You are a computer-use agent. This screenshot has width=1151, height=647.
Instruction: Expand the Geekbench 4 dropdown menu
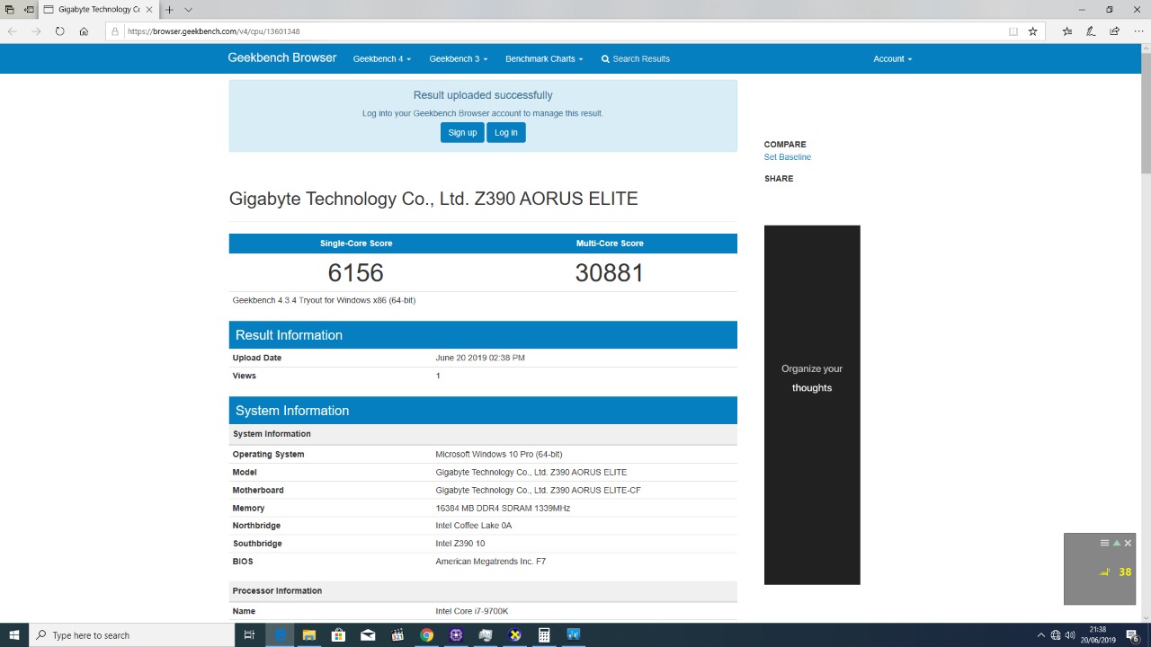click(x=382, y=59)
